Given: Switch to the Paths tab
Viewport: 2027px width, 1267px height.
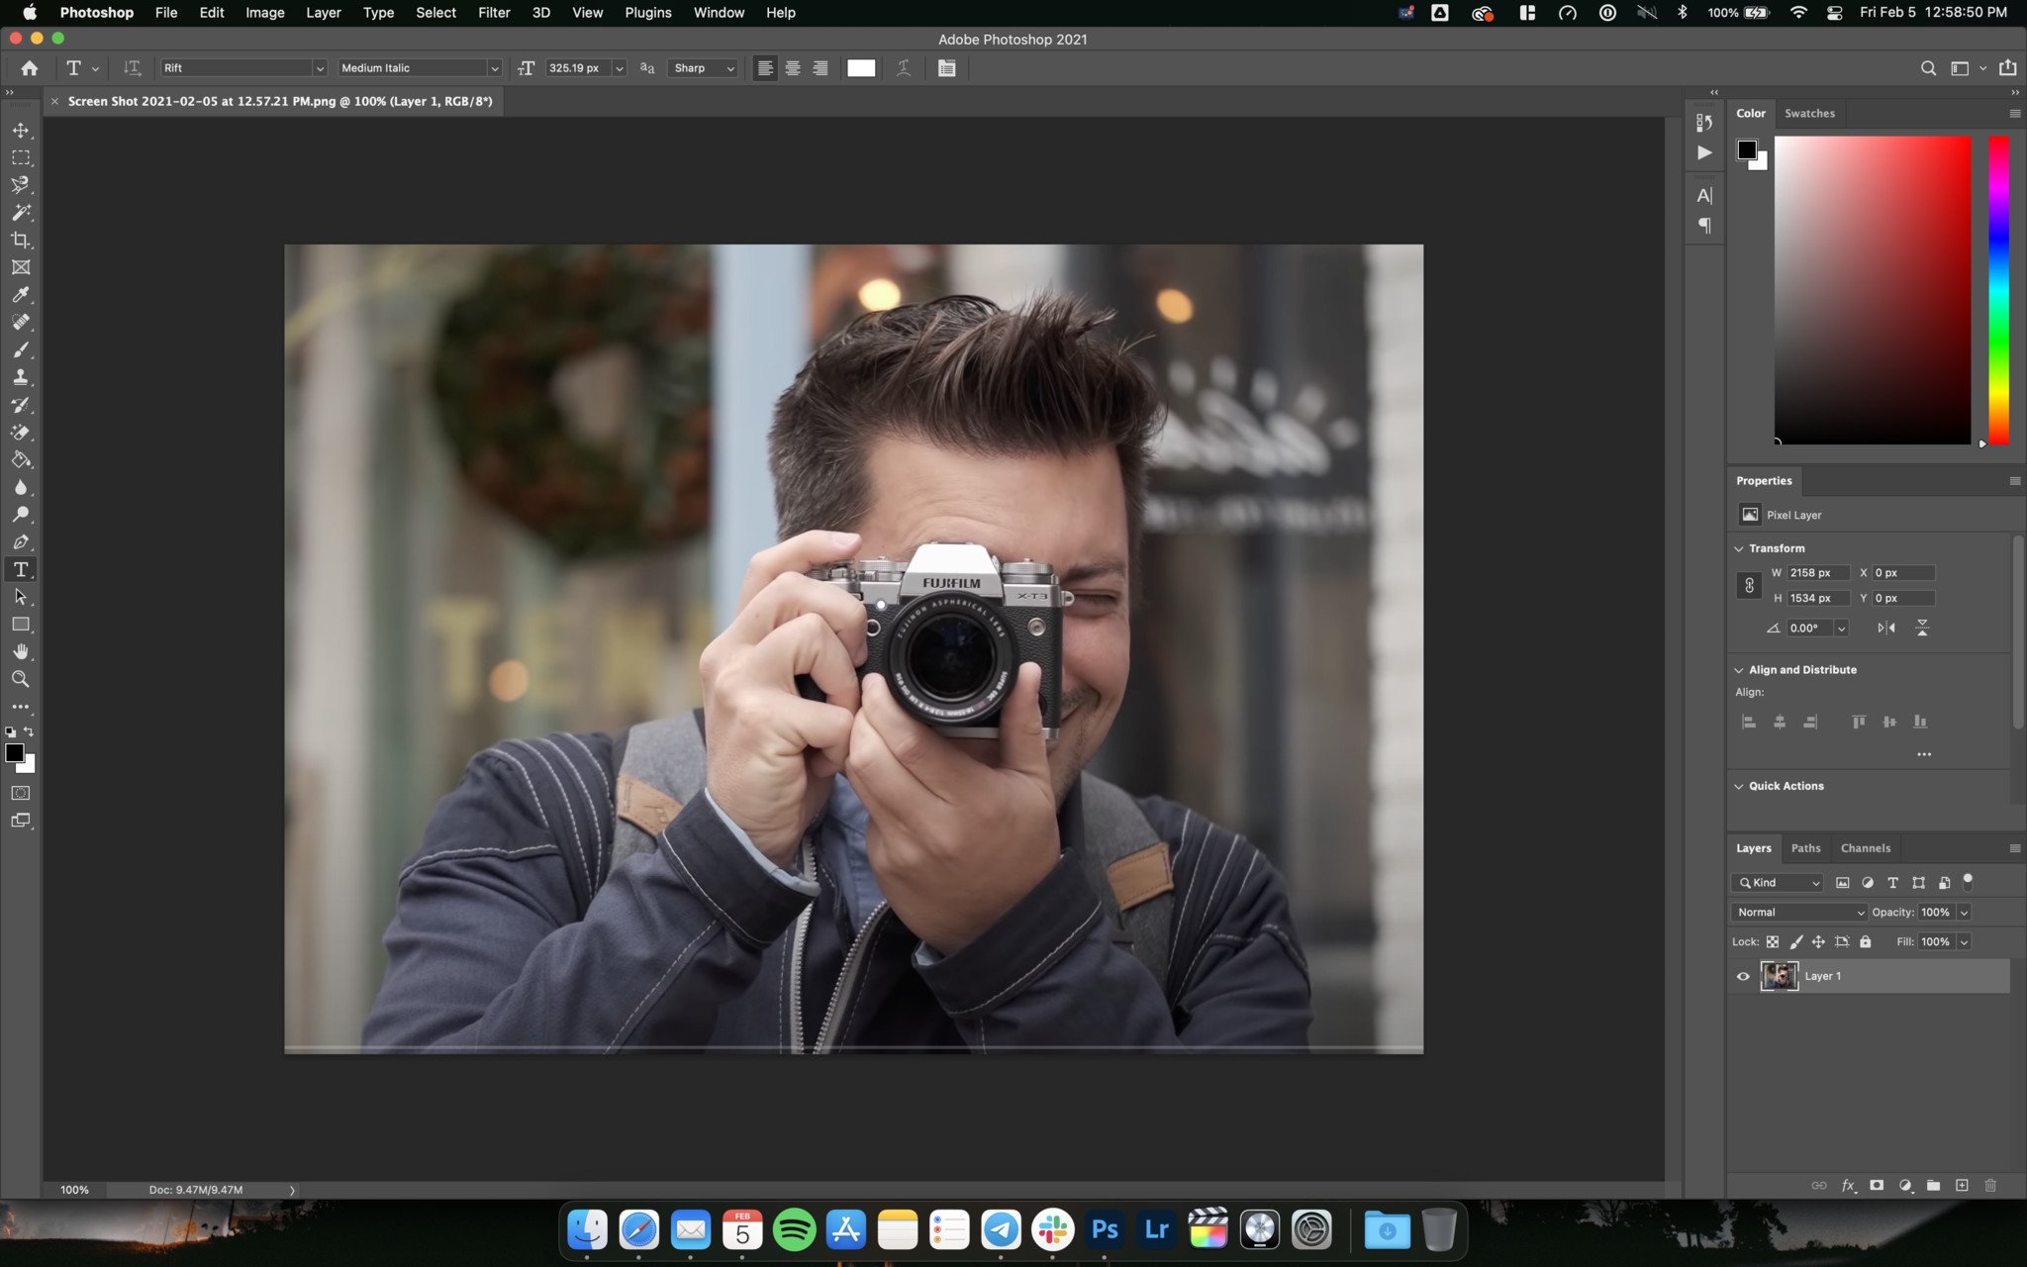Looking at the screenshot, I should (1803, 846).
